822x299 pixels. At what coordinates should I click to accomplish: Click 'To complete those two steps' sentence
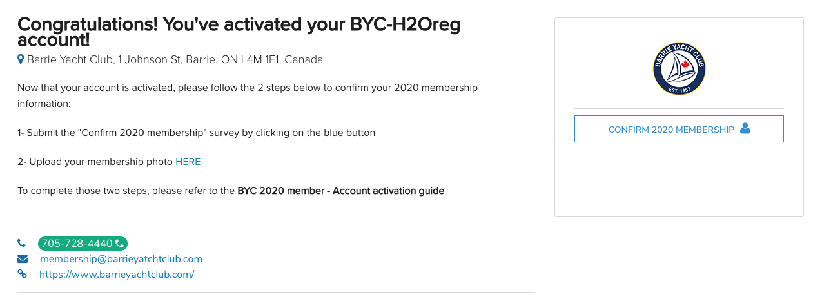coord(126,191)
